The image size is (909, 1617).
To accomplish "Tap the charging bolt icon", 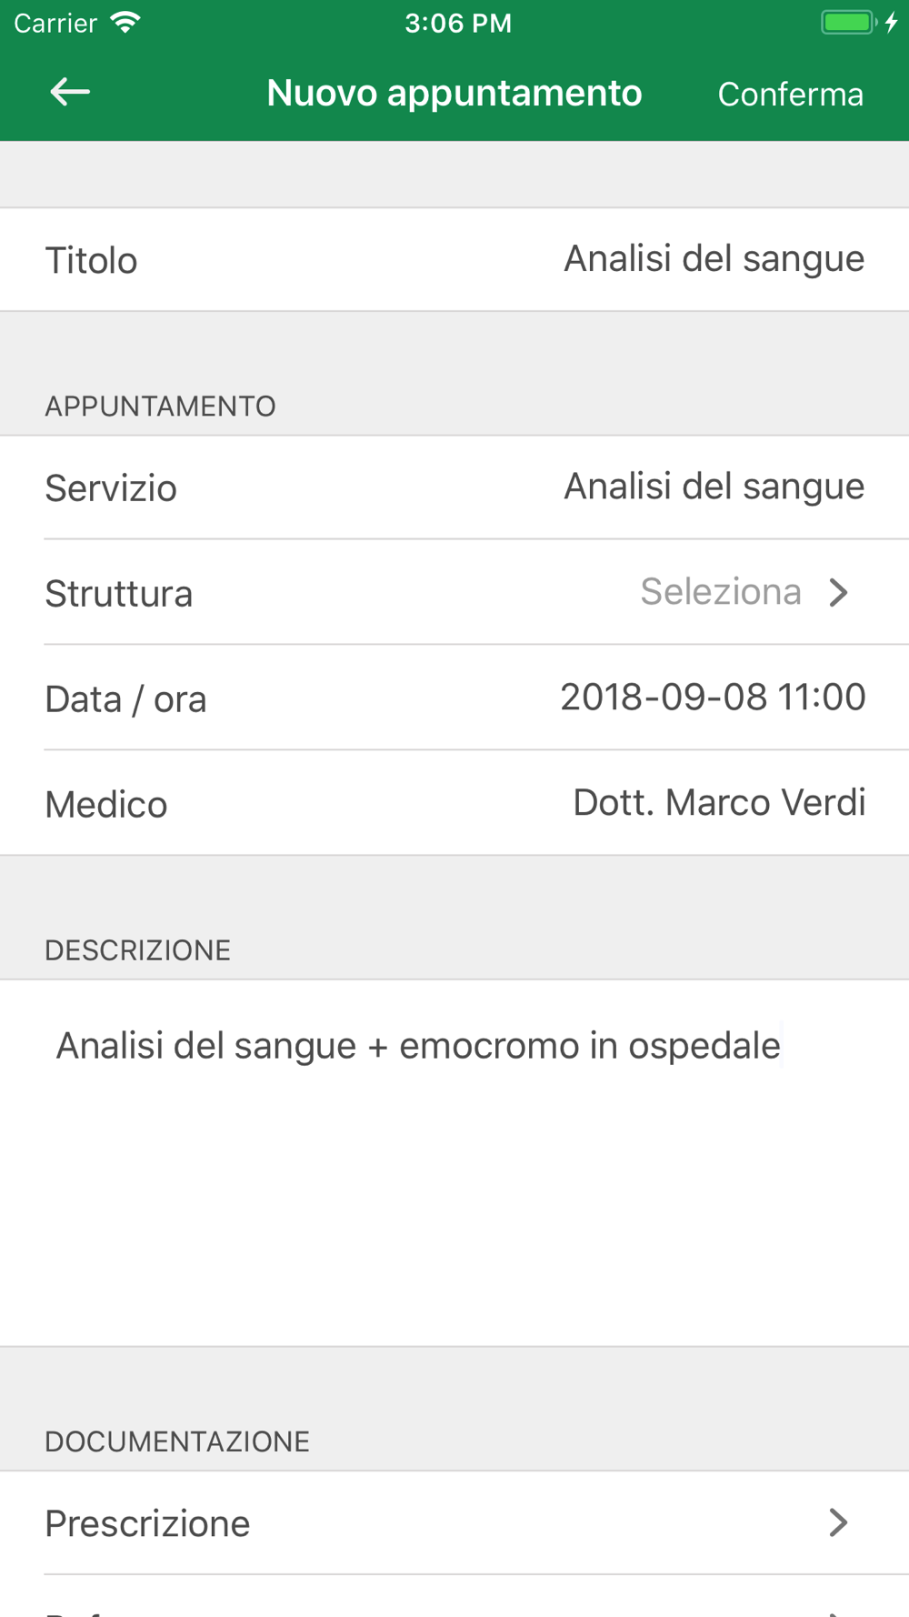I will tap(892, 23).
